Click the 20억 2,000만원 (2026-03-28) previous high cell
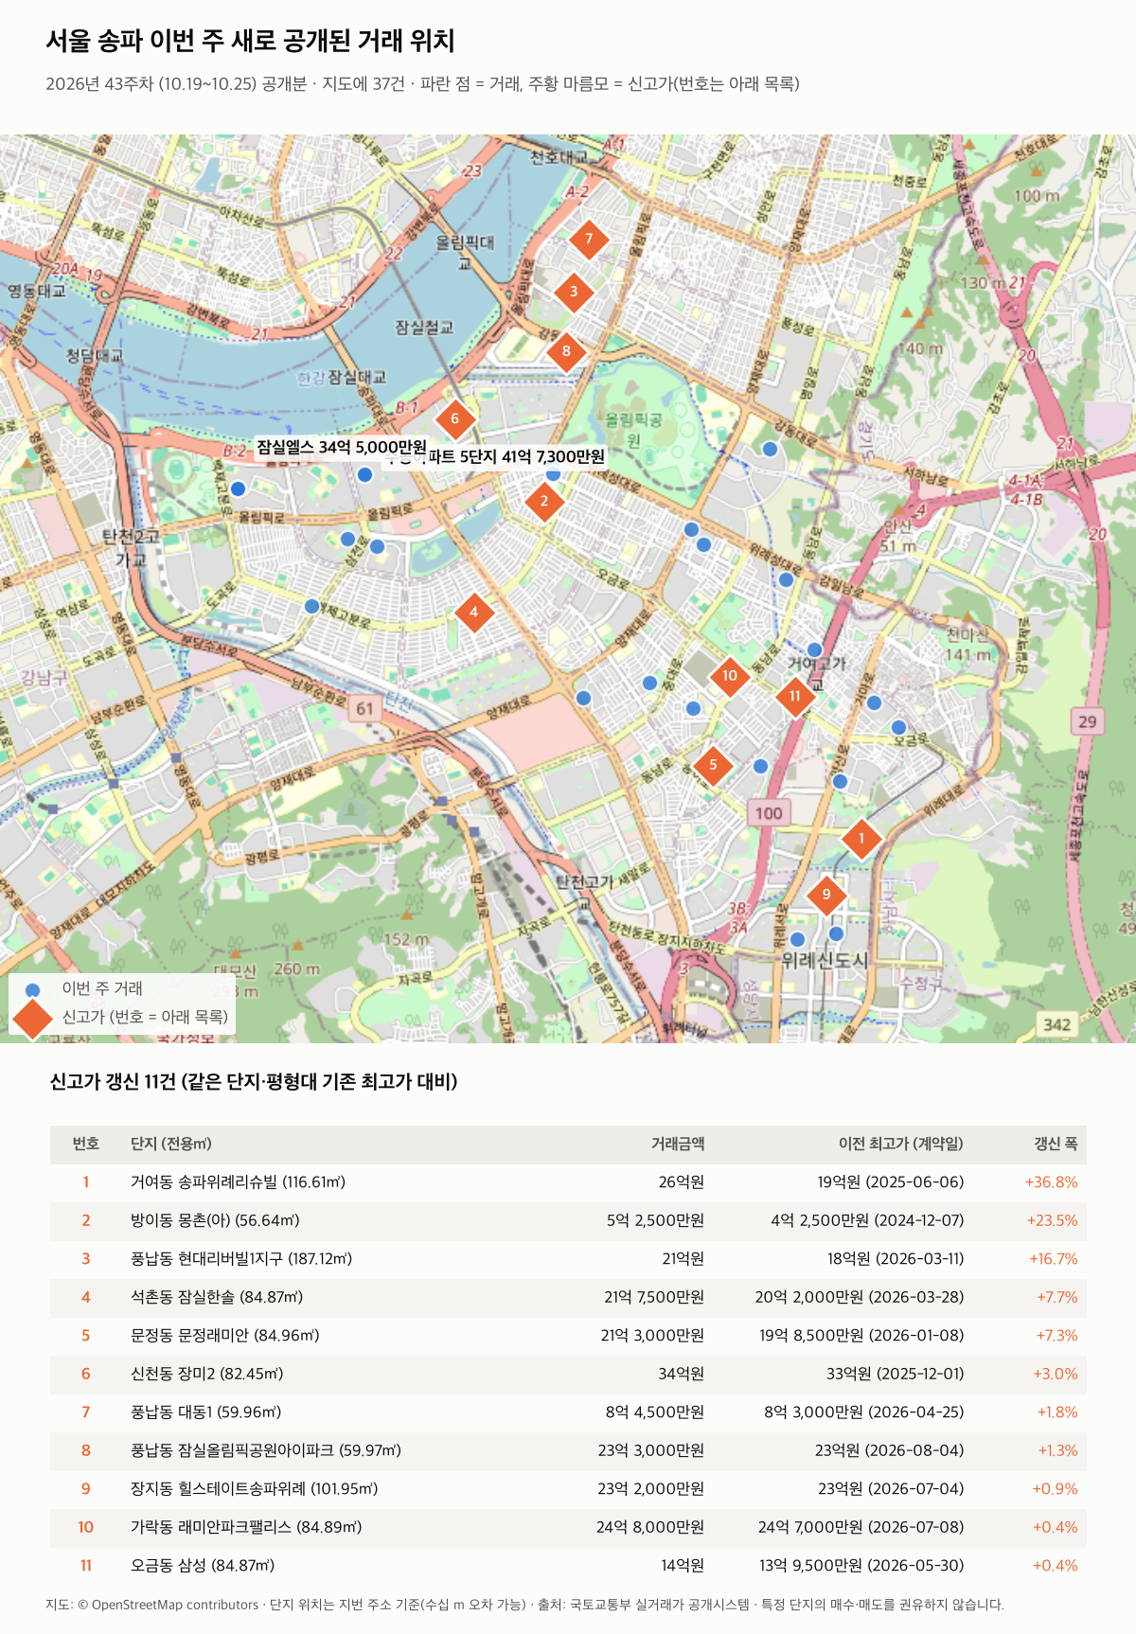1136x1634 pixels. click(x=860, y=1297)
